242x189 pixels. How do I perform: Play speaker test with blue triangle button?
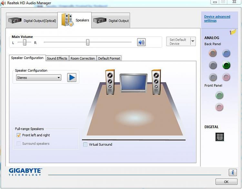(x=72, y=77)
